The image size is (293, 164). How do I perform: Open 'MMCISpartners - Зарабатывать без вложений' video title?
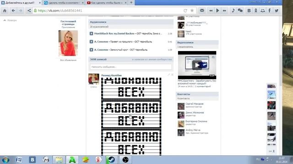tap(197, 82)
